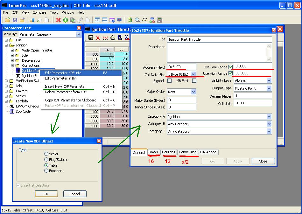Open the binary 1010 hex editor icon

coord(130,20)
